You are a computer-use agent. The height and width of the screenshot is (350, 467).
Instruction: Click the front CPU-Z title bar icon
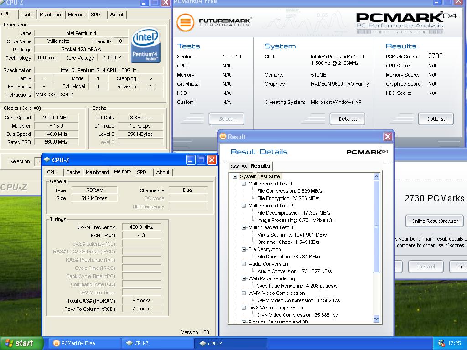(x=47, y=160)
